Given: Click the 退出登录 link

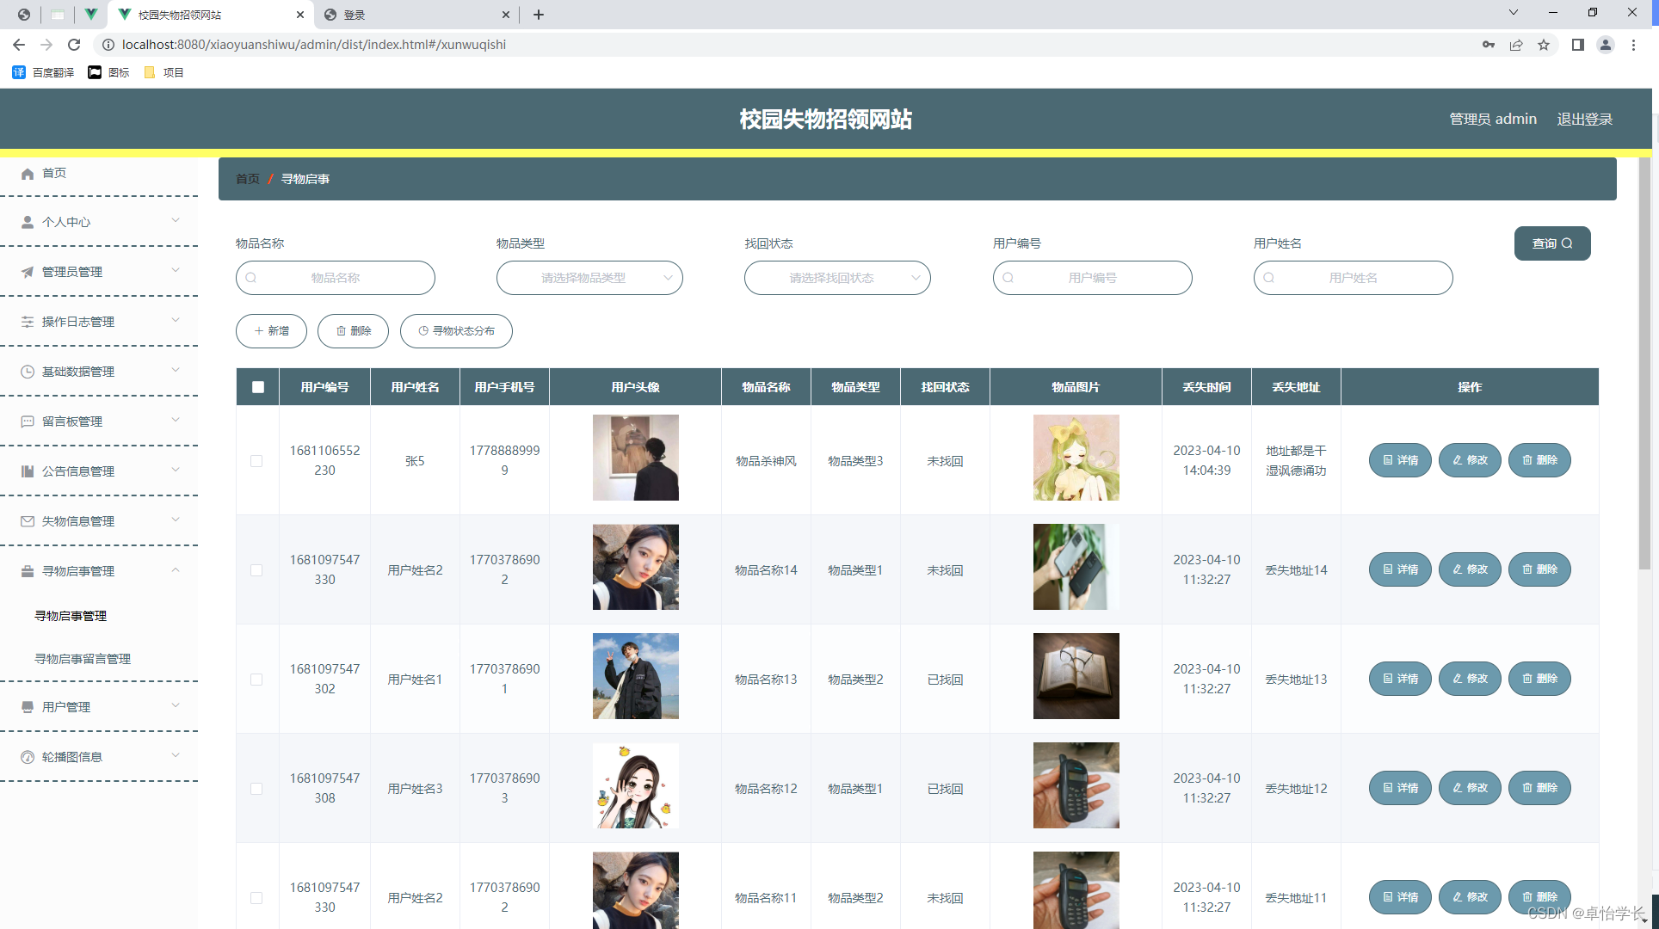Looking at the screenshot, I should pyautogui.click(x=1584, y=119).
